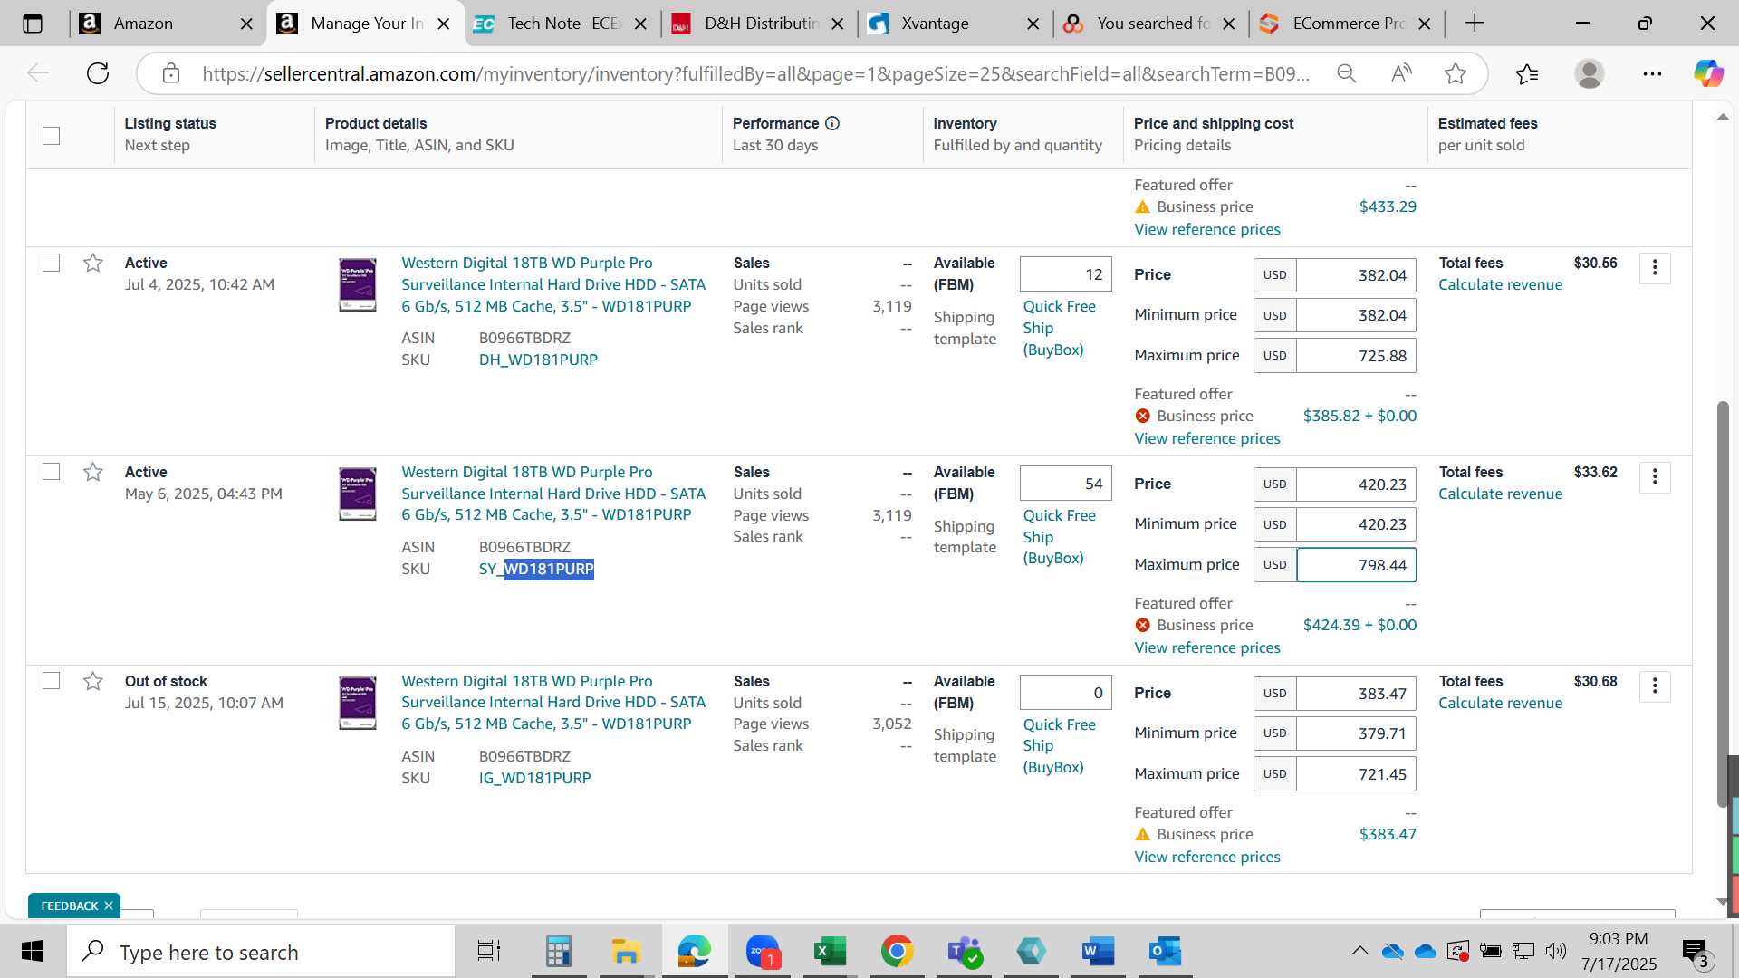Open Excel from the taskbar

[x=829, y=952]
